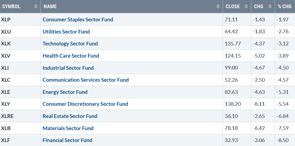Sort table by % CHG header
Image resolution: width=295 pixels, height=146 pixels.
[x=285, y=6]
